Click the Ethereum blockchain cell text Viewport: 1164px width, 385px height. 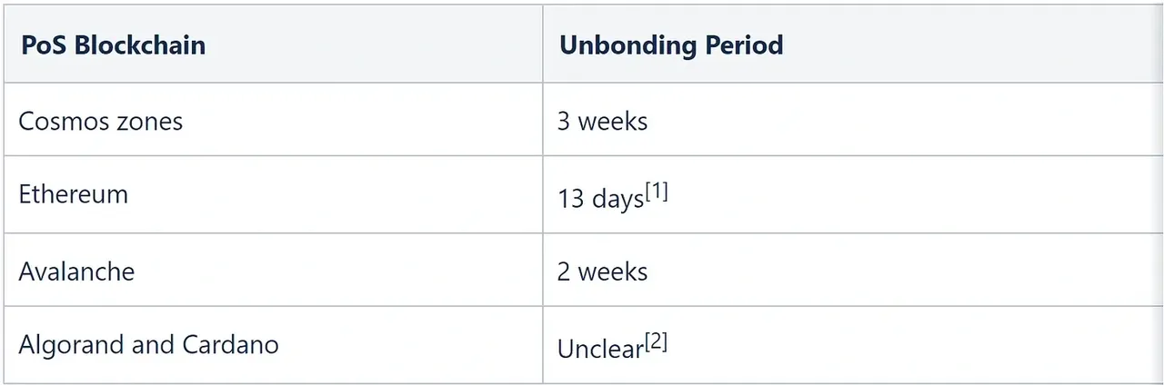73,194
